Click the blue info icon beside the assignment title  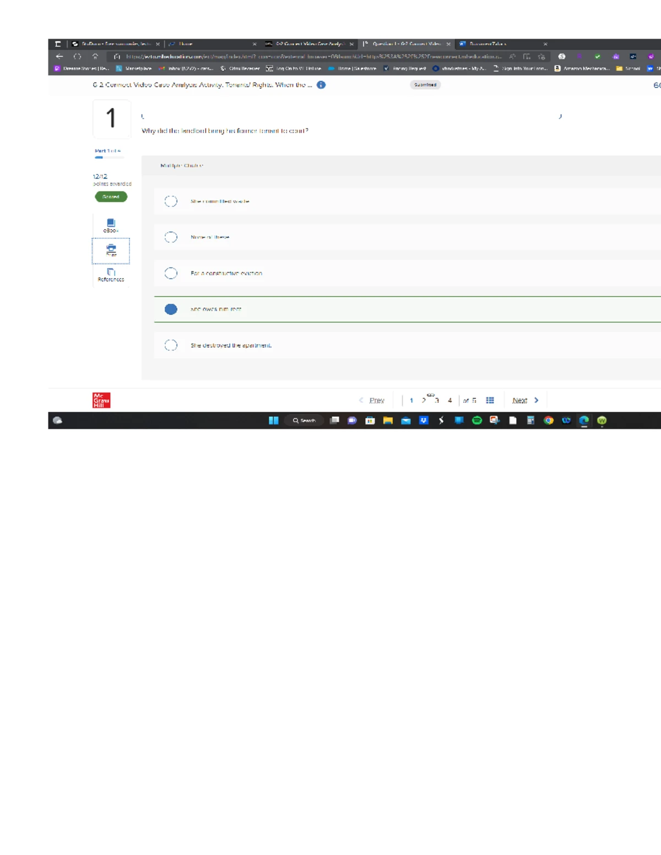tap(321, 85)
